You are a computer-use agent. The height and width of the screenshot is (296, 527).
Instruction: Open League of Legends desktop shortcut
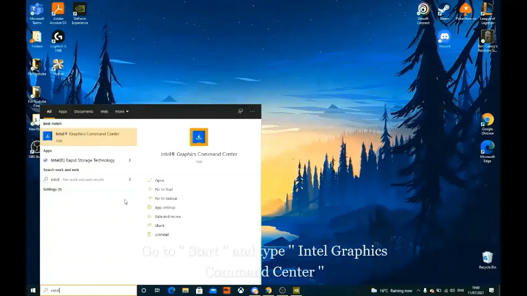[487, 14]
